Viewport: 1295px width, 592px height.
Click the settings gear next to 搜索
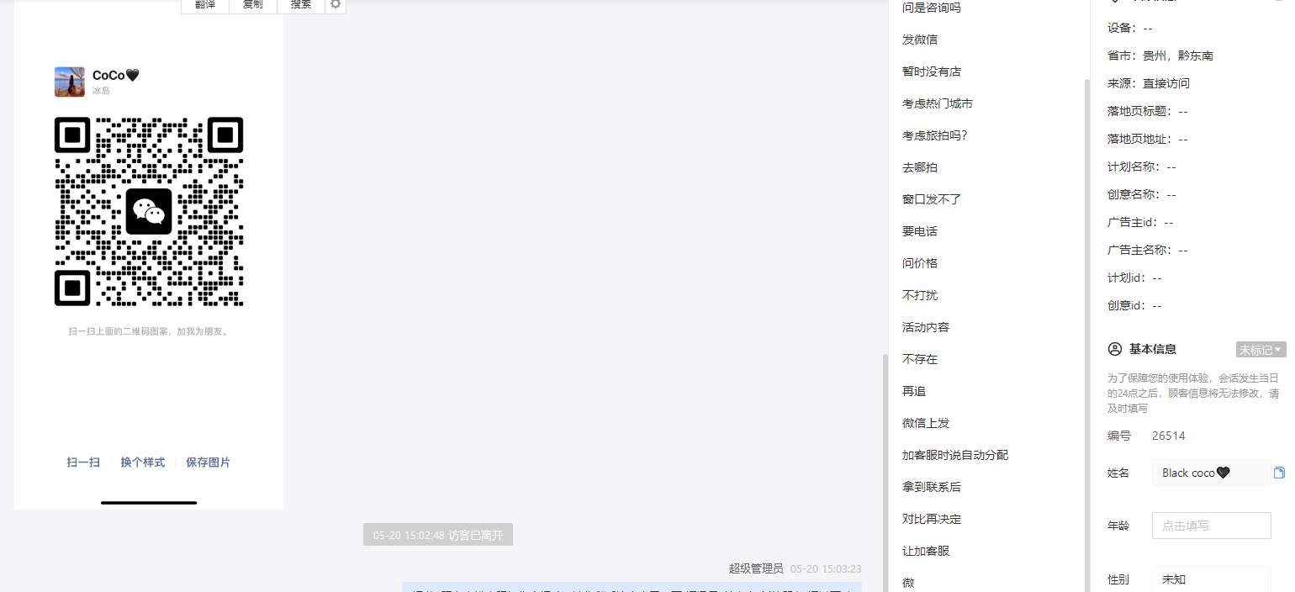(336, 4)
